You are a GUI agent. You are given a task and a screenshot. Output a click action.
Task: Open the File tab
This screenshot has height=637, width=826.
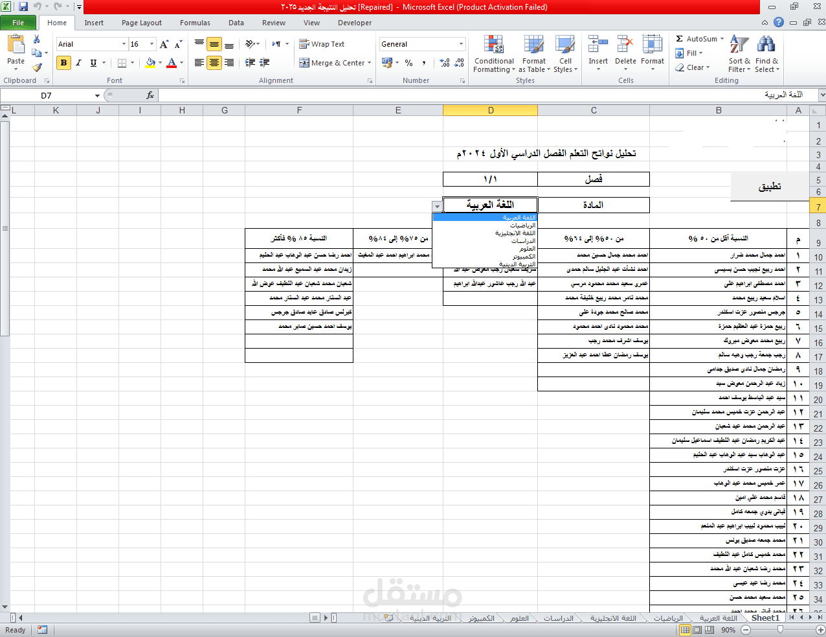pyautogui.click(x=18, y=23)
